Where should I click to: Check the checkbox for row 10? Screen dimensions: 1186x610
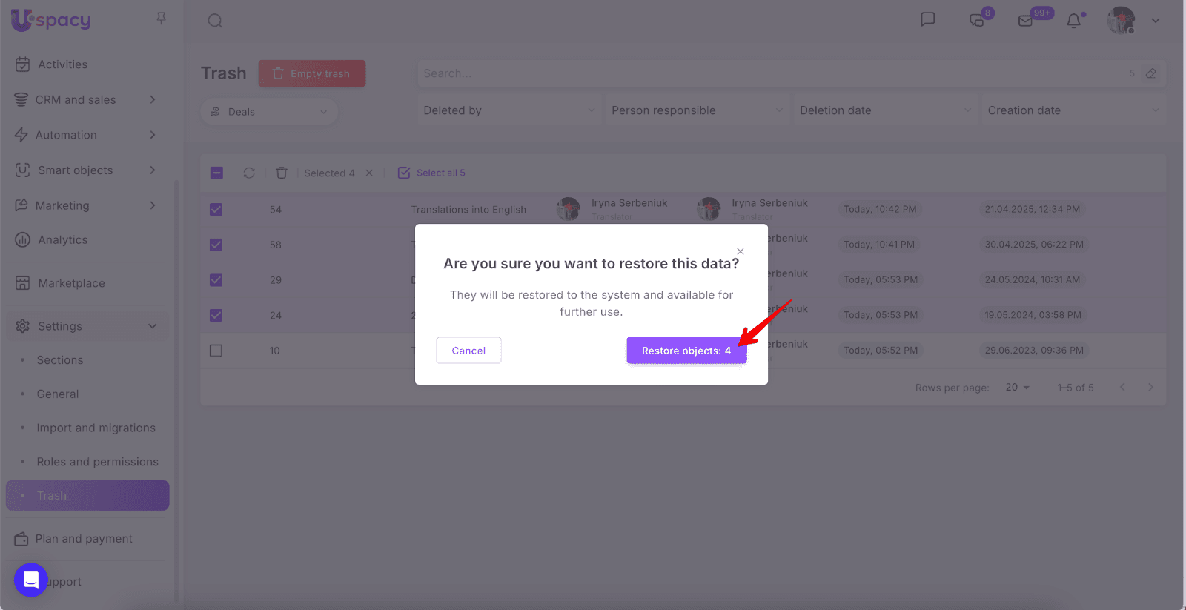[216, 351]
